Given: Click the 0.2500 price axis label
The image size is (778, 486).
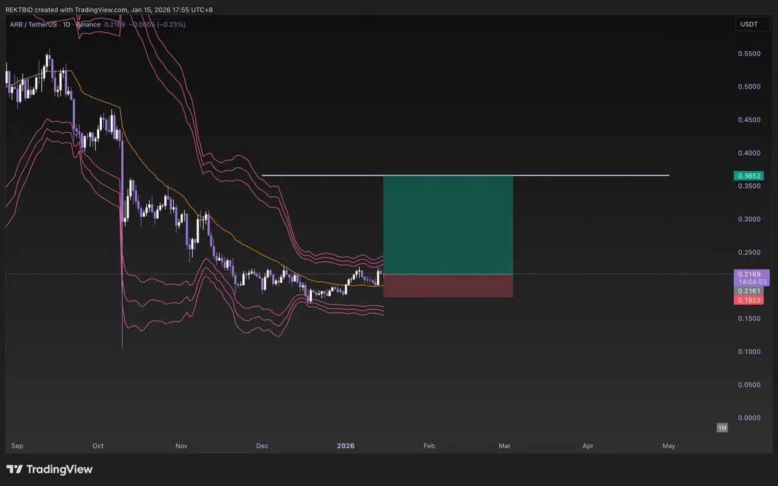Looking at the screenshot, I should coord(748,252).
